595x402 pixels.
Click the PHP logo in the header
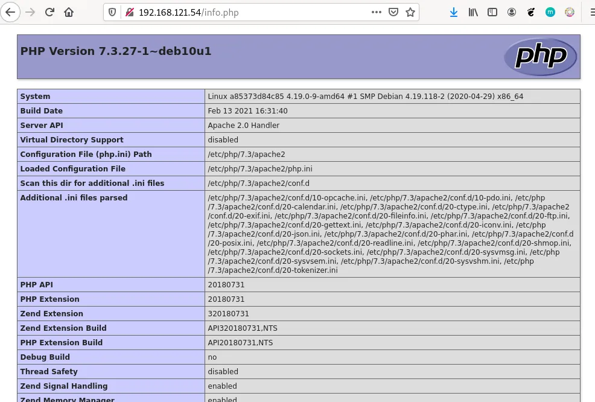coord(541,57)
